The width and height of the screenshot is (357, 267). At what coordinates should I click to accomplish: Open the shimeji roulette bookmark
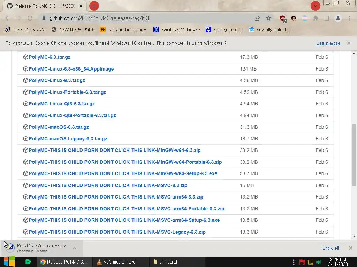(224, 30)
